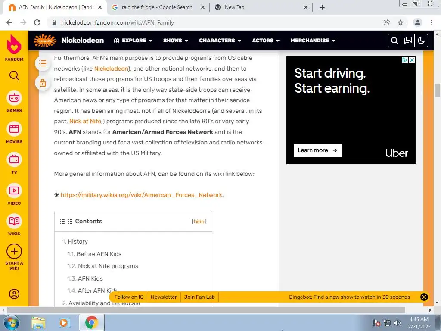441x331 pixels.
Task: Open Chrome profile avatar
Action: click(x=418, y=22)
